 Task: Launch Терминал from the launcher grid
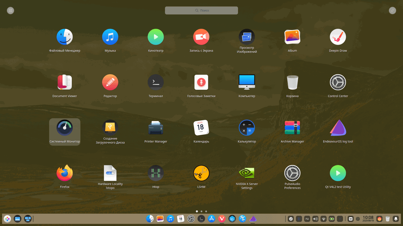coord(156,82)
